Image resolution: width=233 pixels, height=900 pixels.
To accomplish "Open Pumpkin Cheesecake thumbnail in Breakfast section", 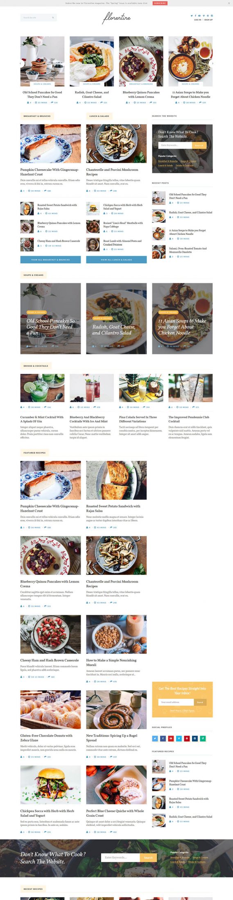I will (x=50, y=144).
